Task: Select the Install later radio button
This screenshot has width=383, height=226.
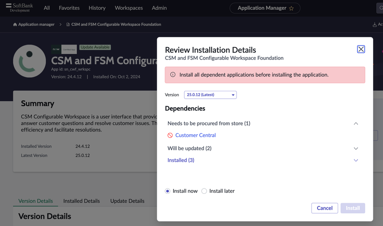Action: tap(204, 191)
